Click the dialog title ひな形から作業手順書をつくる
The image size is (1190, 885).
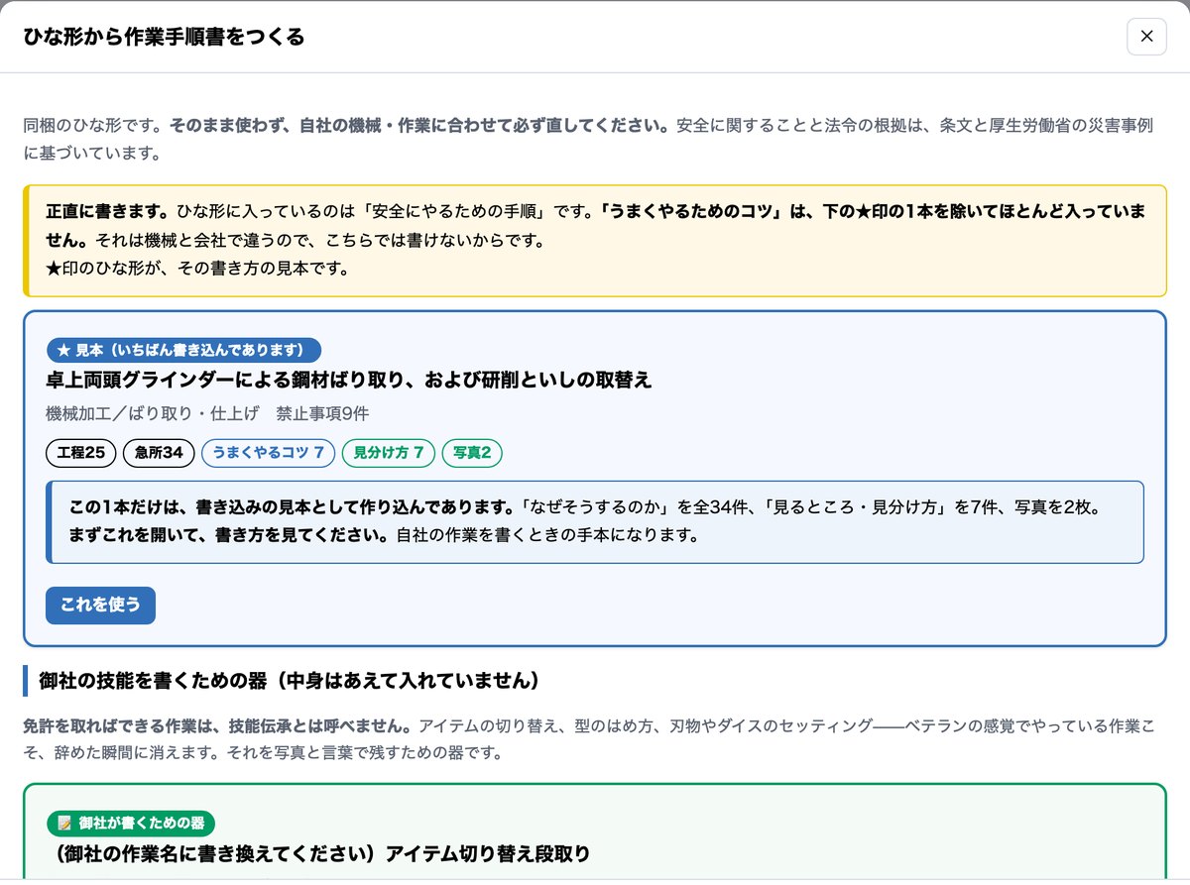coord(164,38)
